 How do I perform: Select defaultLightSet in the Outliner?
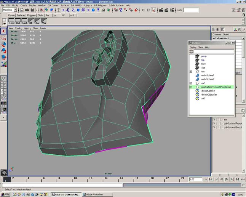click(x=208, y=91)
